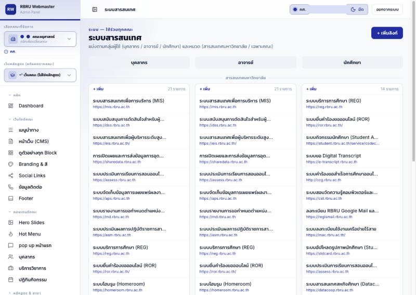
Task: Open เมนูนำทาง via hamburger lines icon
Action: pos(10,130)
